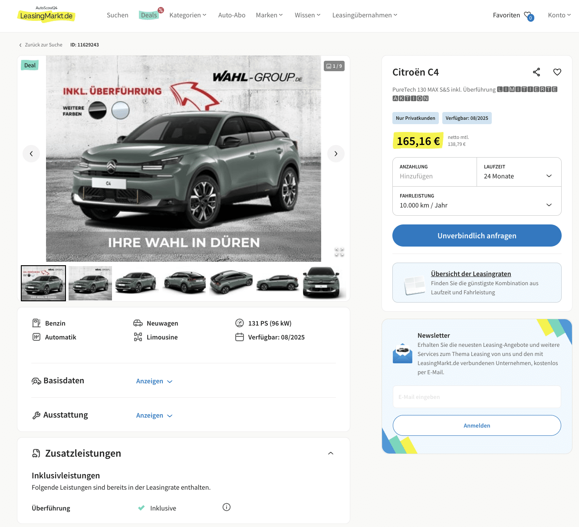
Task: Select the third gallery thumbnail side view
Action: click(137, 283)
